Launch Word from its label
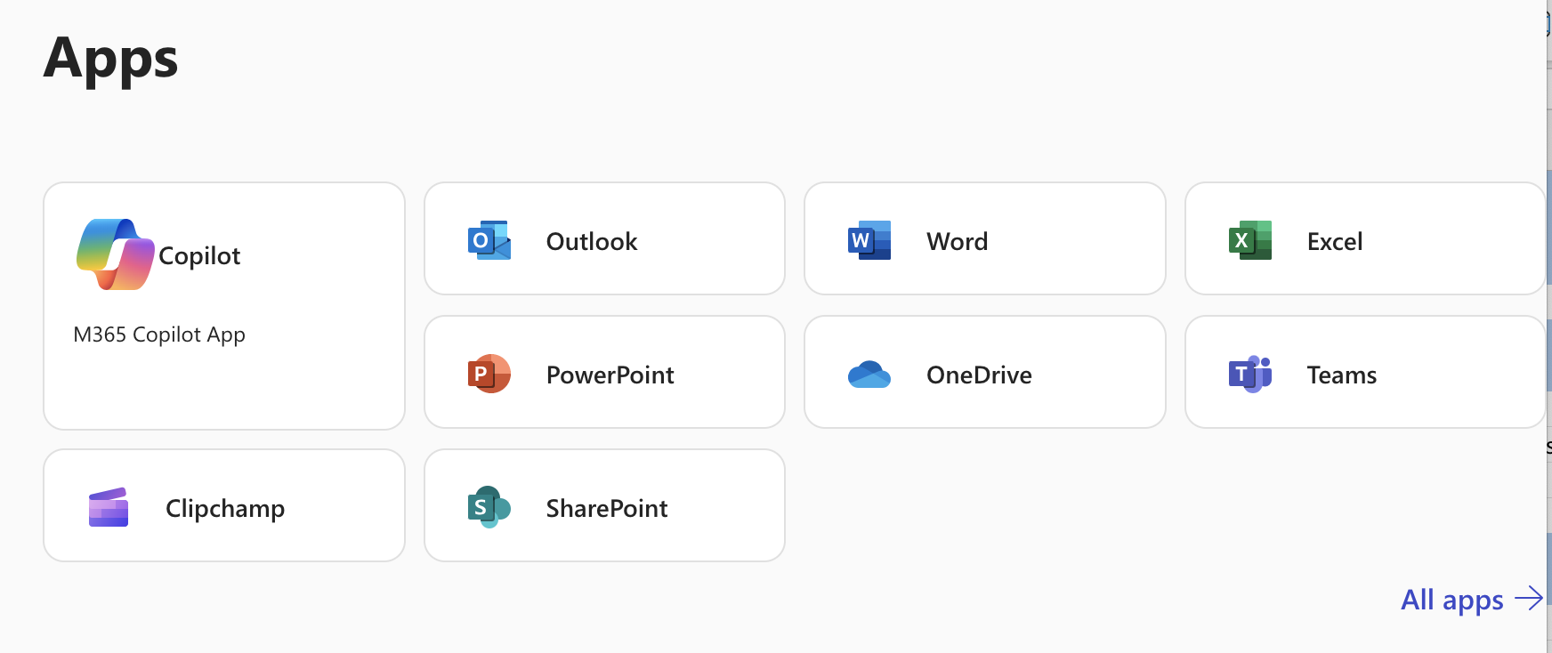Viewport: 1552px width, 653px height. [x=958, y=241]
